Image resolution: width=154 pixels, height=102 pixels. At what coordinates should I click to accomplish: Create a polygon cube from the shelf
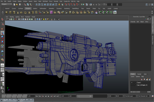click(10, 12)
